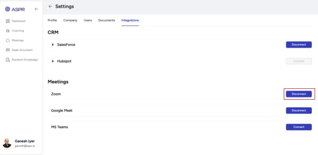Click the MS Teams row label
This screenshot has width=318, height=155.
60,127
